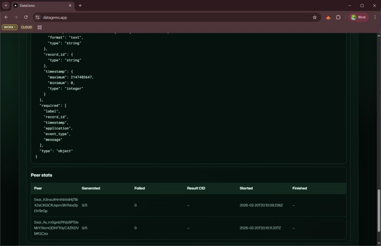This screenshot has height=246, width=381.
Task: Click the forward navigation arrow
Action: click(x=16, y=18)
